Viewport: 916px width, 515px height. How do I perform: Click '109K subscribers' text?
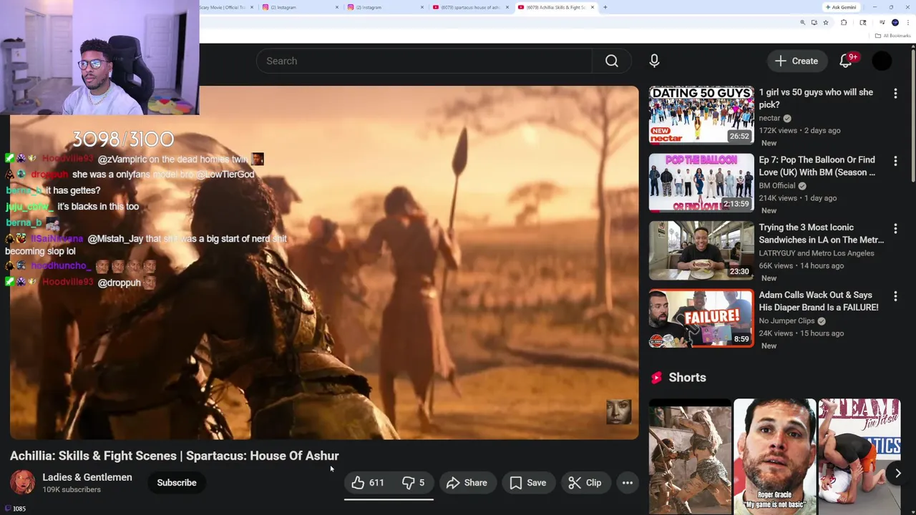(72, 490)
